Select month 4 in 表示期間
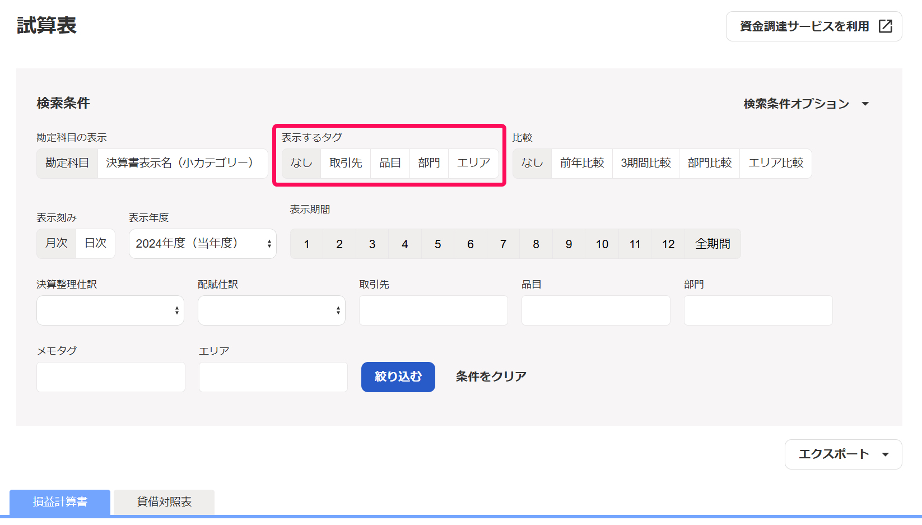Screen dimensions: 922x525 [x=405, y=244]
